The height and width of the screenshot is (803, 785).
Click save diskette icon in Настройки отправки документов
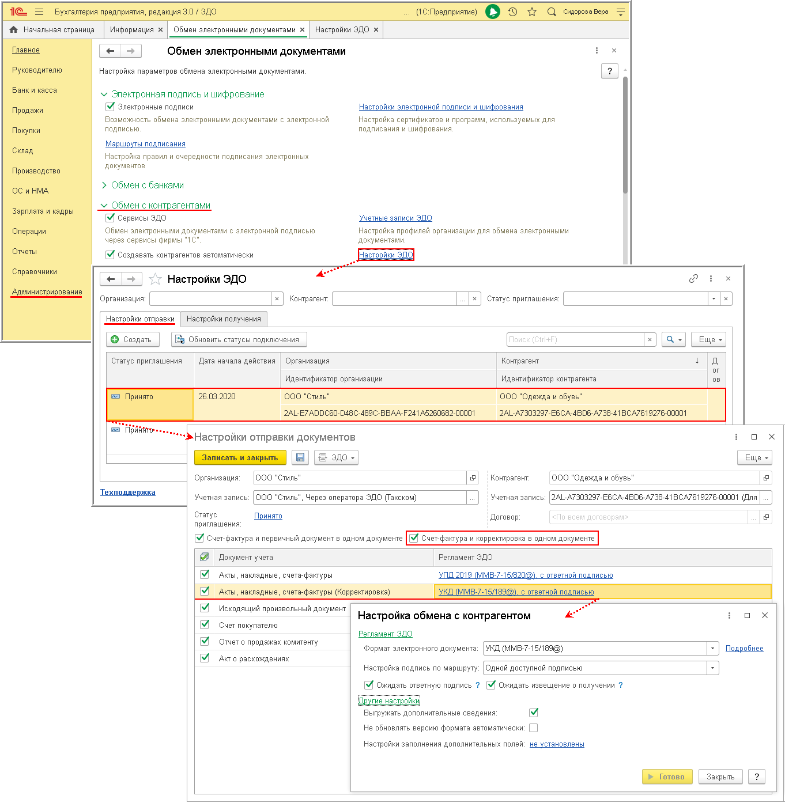coord(300,458)
